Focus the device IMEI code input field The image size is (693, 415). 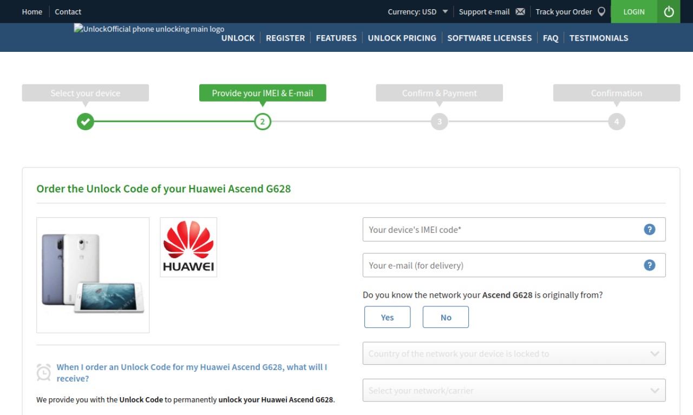pos(514,230)
